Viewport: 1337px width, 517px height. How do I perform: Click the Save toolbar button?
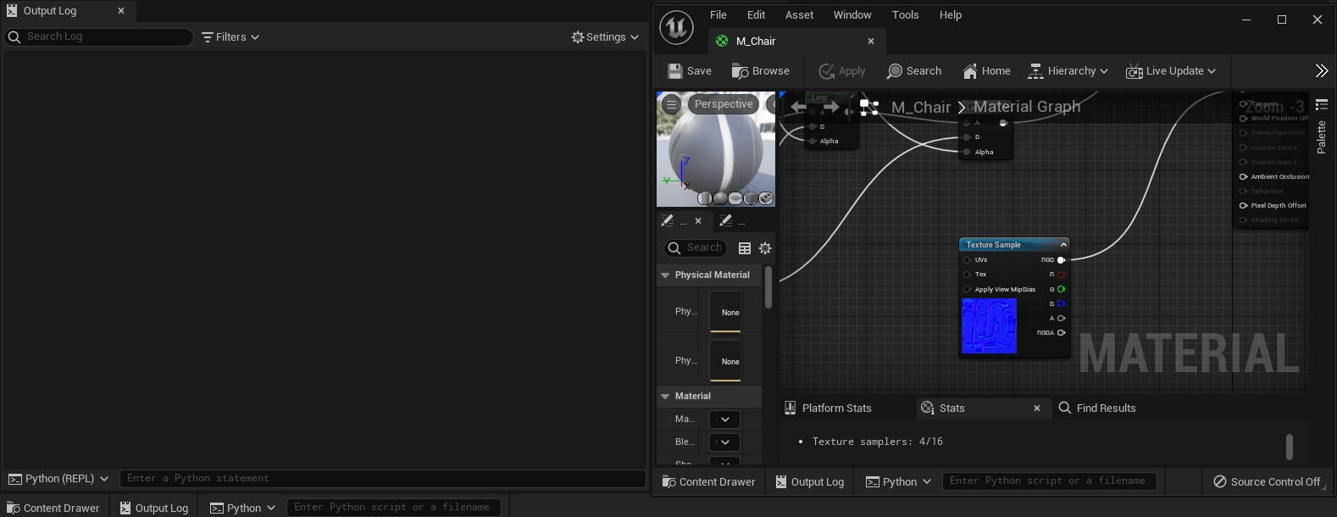coord(689,71)
